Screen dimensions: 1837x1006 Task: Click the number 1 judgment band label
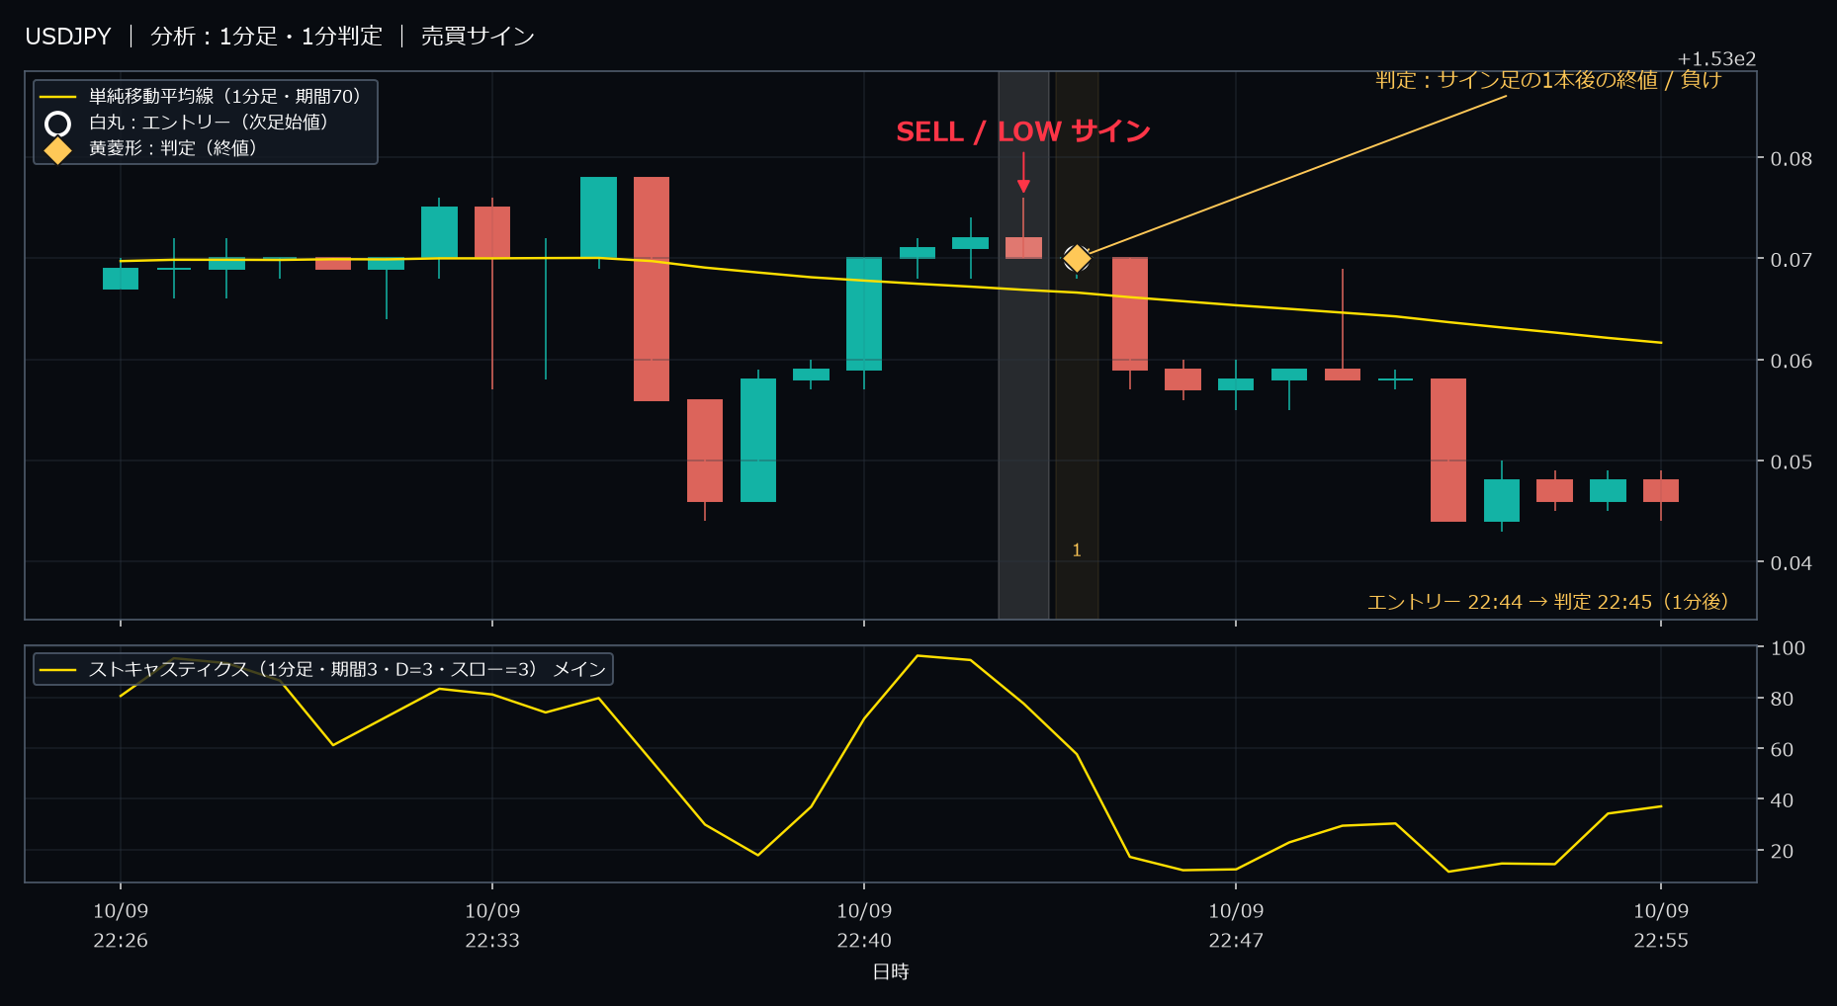pyautogui.click(x=1077, y=550)
